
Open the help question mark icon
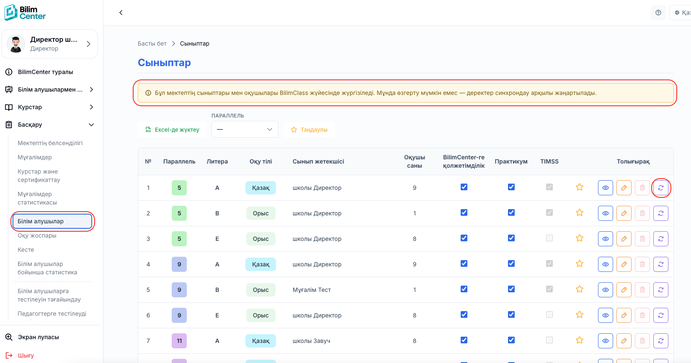coord(658,13)
